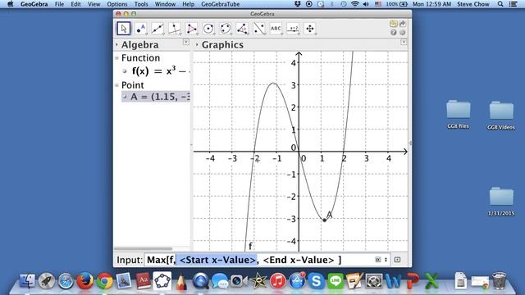Open GeoGebra help question mark icon
The width and height of the screenshot is (525, 295).
(394, 33)
